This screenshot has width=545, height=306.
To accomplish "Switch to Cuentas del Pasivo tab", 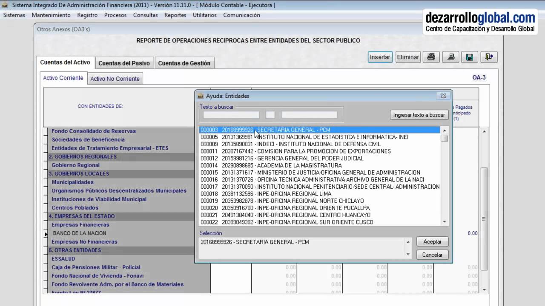I will 124,63.
